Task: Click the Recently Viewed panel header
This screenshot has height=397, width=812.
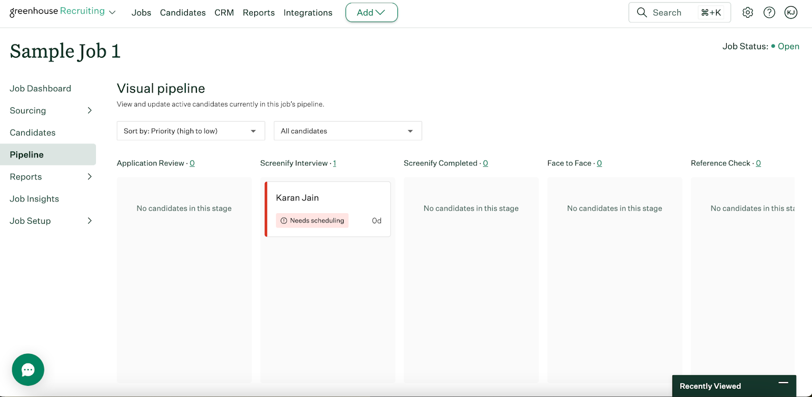Action: coord(734,386)
